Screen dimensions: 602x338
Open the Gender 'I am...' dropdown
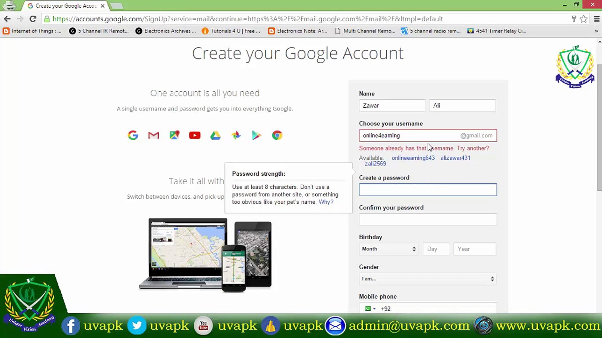427,279
